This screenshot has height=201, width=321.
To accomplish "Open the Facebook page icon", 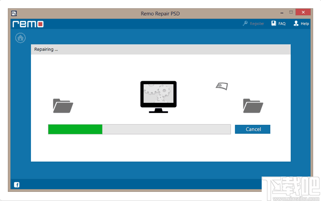I will click(x=17, y=185).
